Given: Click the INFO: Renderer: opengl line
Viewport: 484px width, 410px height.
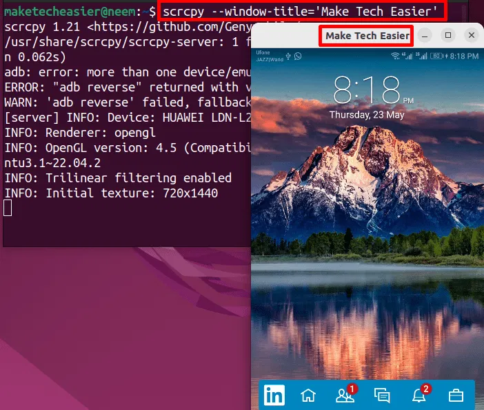Looking at the screenshot, I should pos(80,133).
